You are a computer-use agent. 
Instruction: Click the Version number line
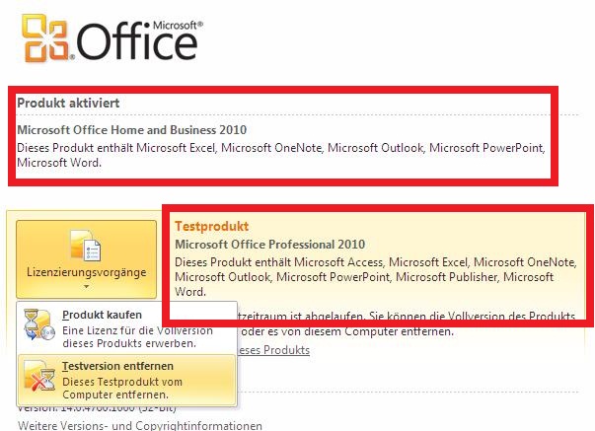(97, 408)
